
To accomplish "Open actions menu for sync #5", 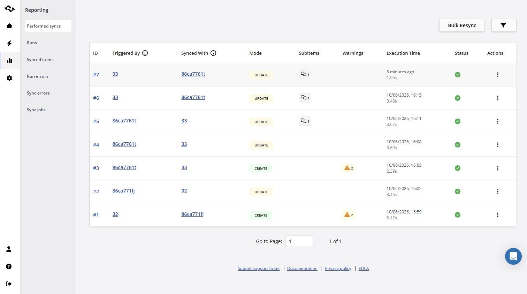I will click(x=497, y=121).
